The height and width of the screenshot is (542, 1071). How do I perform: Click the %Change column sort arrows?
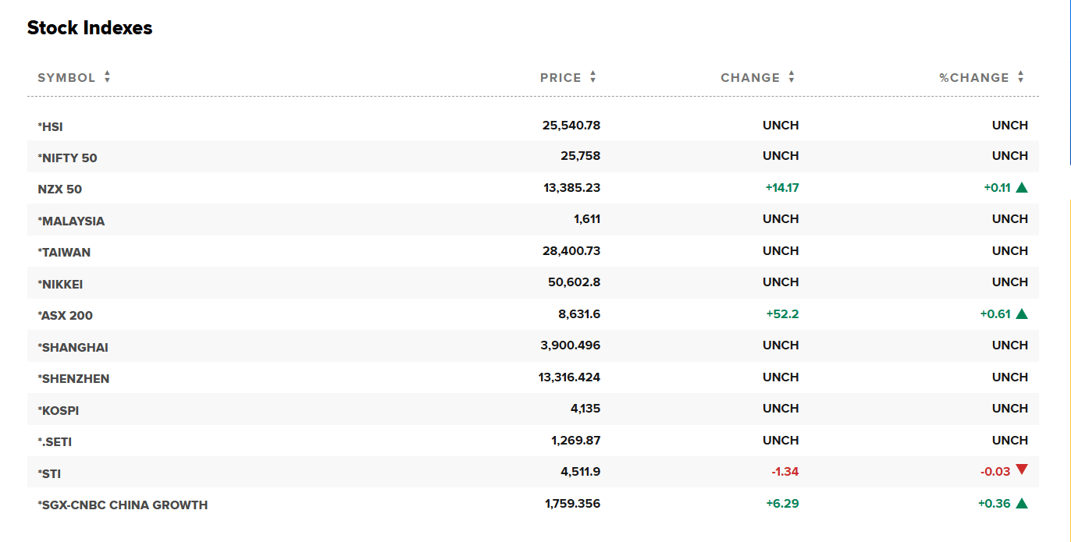pos(1021,77)
